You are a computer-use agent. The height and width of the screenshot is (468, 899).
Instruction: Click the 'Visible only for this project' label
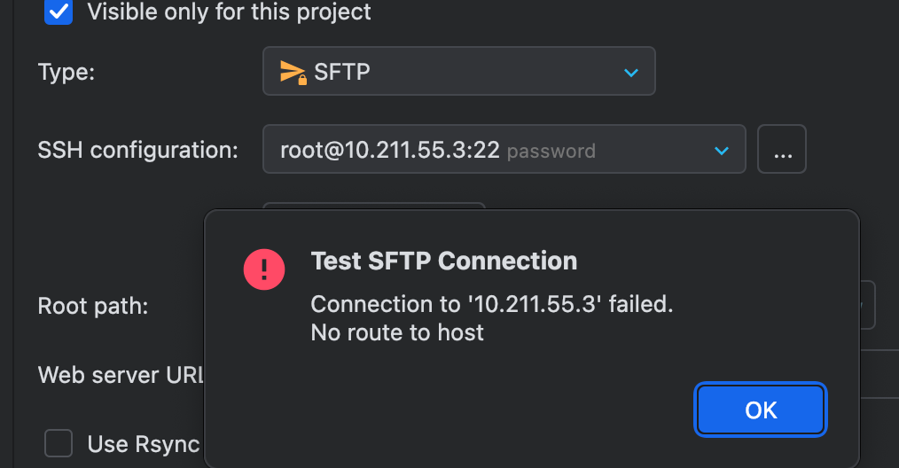click(x=229, y=12)
